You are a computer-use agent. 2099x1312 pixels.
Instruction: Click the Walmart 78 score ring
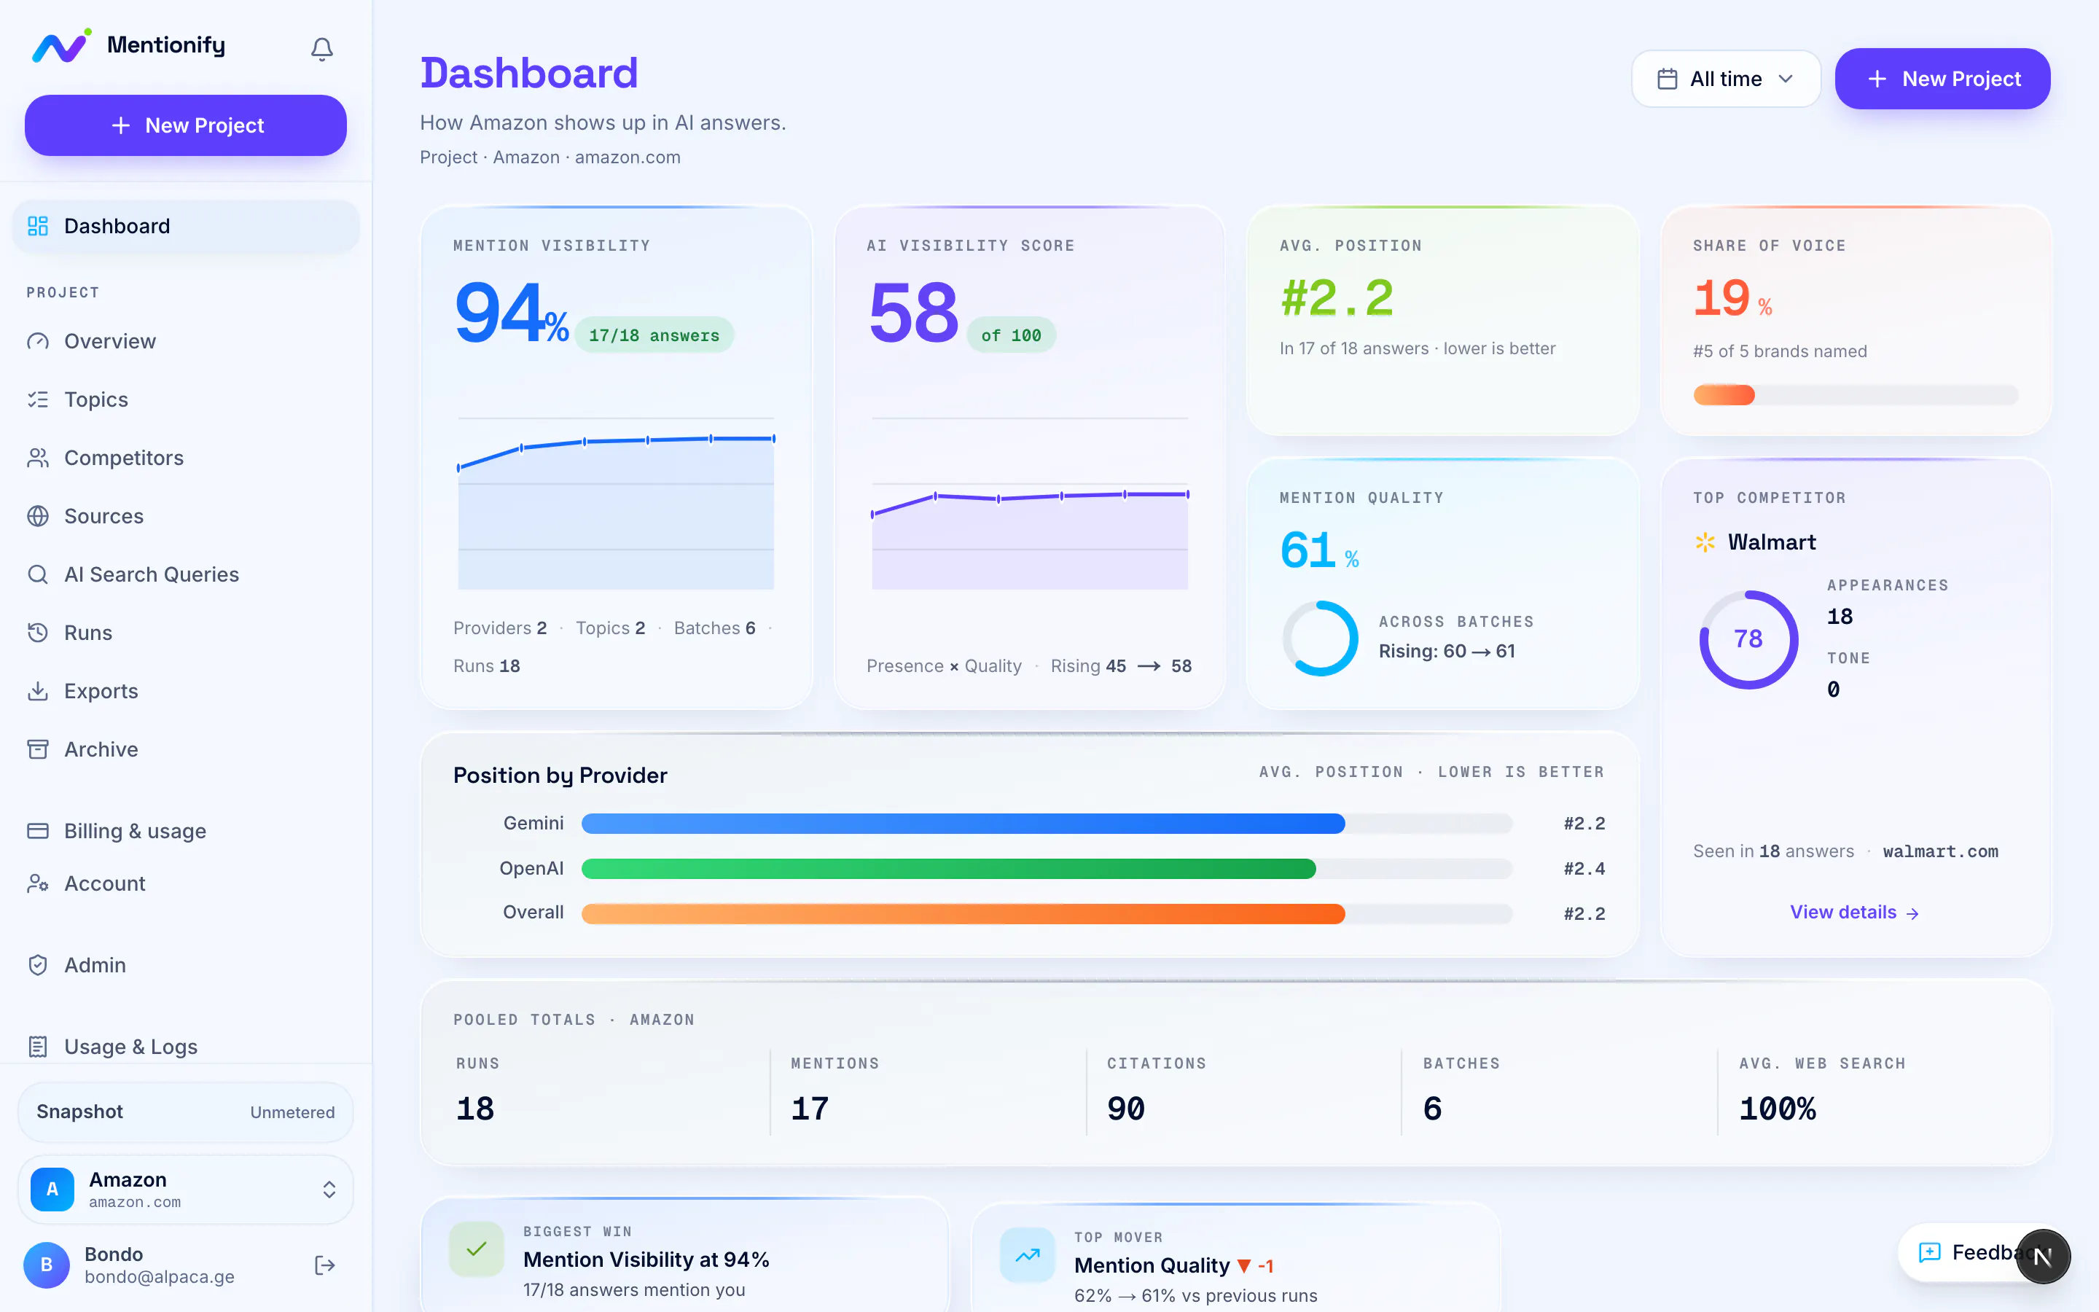1748,639
